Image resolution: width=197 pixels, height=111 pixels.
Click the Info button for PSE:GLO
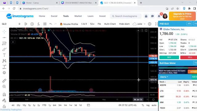tap(189, 23)
